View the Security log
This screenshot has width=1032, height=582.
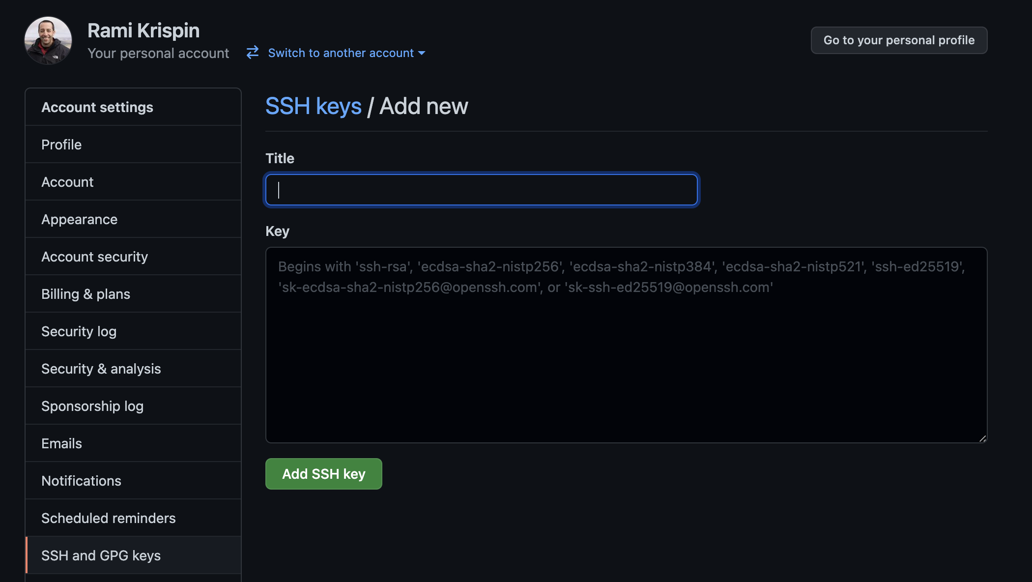(79, 331)
